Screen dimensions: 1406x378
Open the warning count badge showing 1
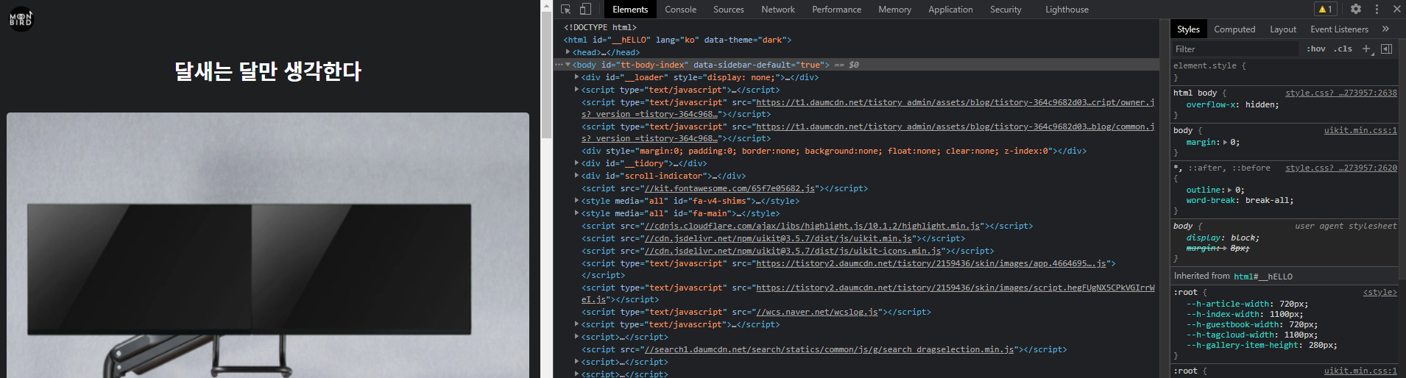point(1326,10)
